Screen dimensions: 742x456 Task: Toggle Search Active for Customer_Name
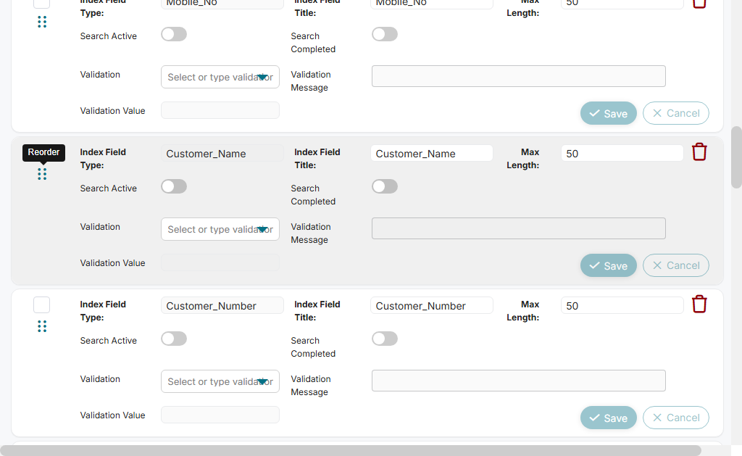(174, 186)
